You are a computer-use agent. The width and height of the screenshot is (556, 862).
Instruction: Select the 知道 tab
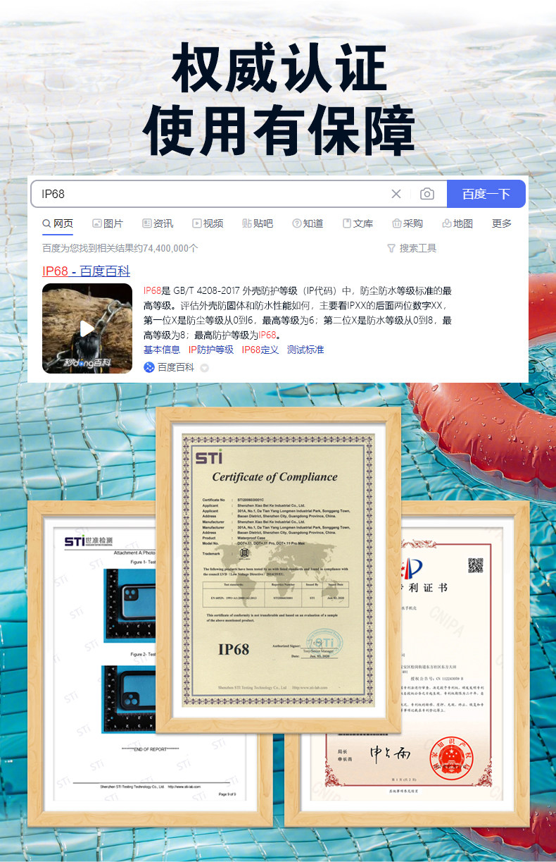point(308,223)
